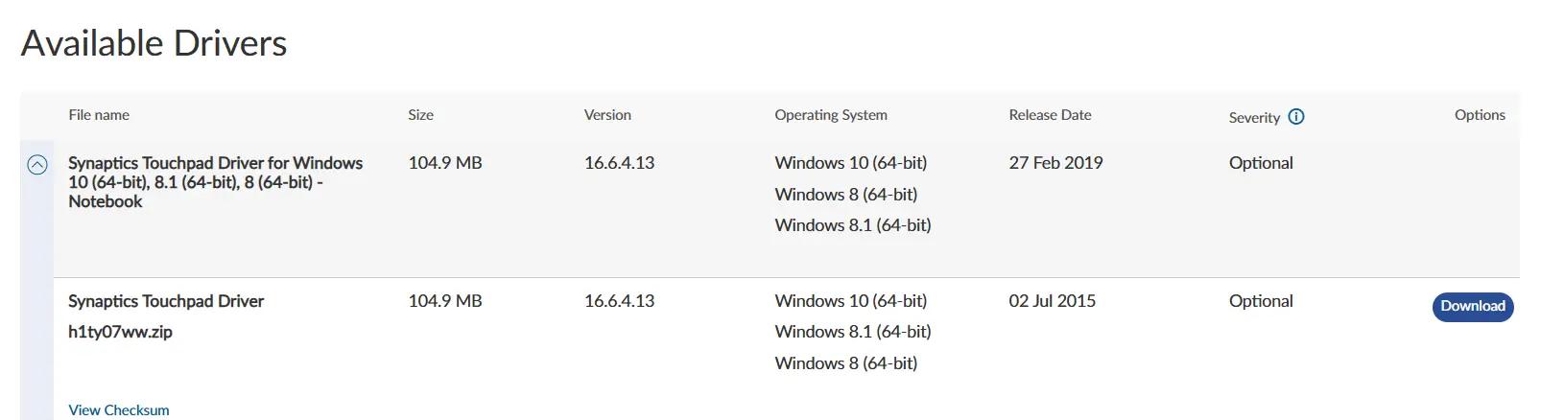The width and height of the screenshot is (1564, 420).
Task: Click the Severity column header label
Action: tap(1254, 118)
